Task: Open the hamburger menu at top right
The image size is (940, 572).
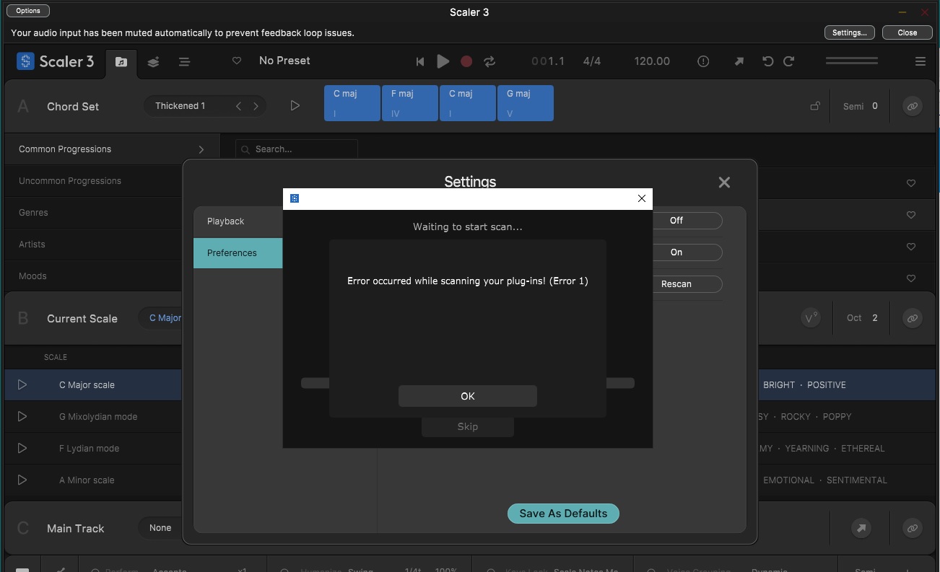Action: coord(921,61)
